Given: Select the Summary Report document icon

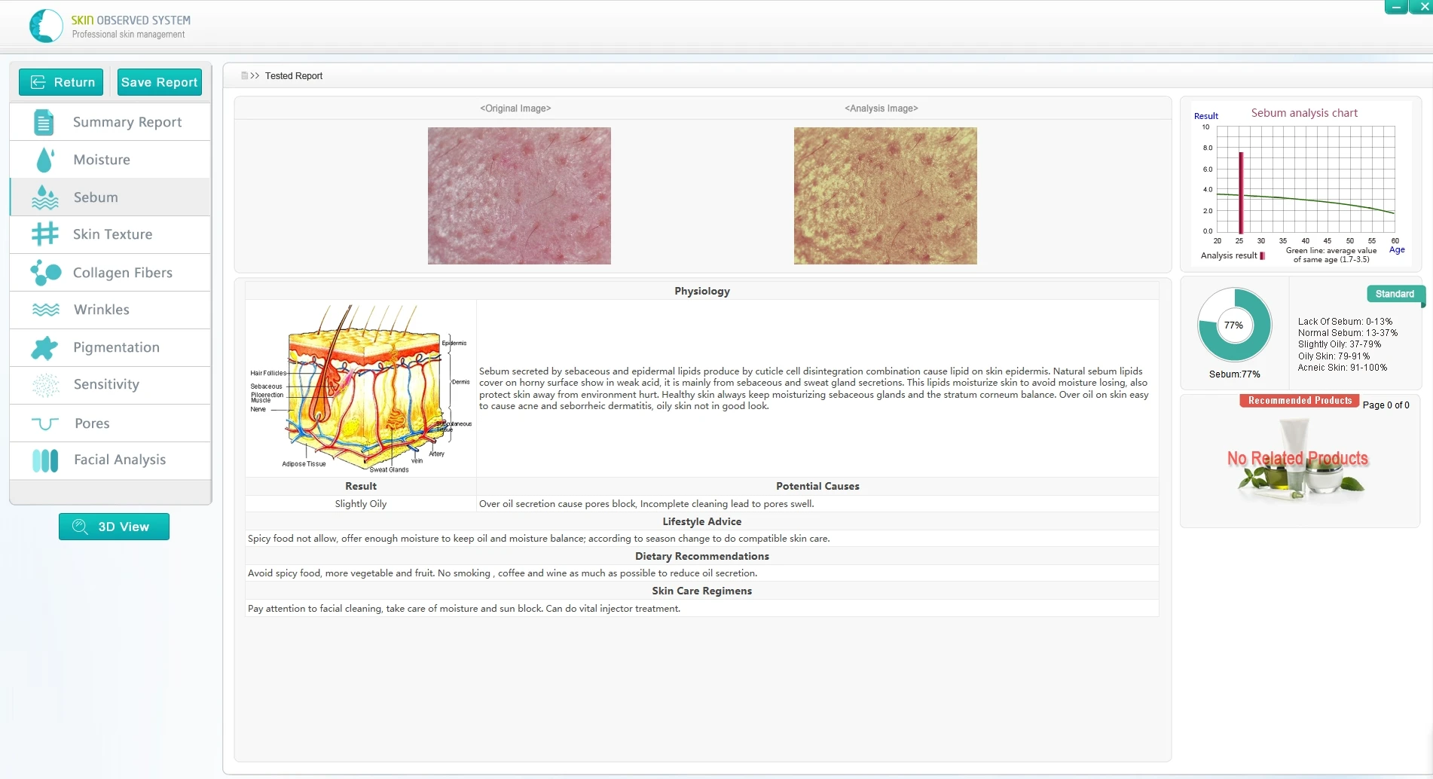Looking at the screenshot, I should [44, 121].
